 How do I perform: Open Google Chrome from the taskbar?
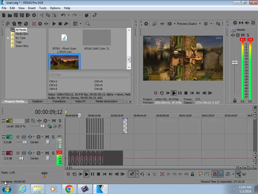click(69, 189)
